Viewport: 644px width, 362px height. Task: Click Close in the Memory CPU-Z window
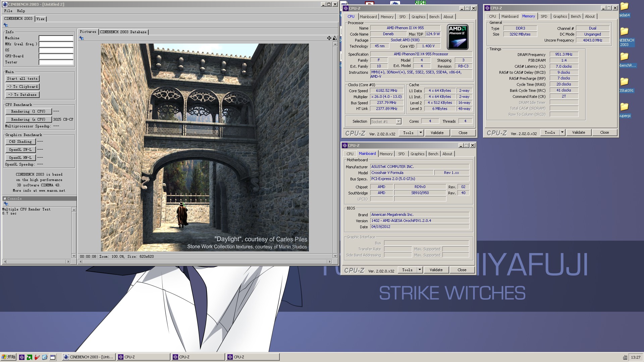[x=604, y=132]
